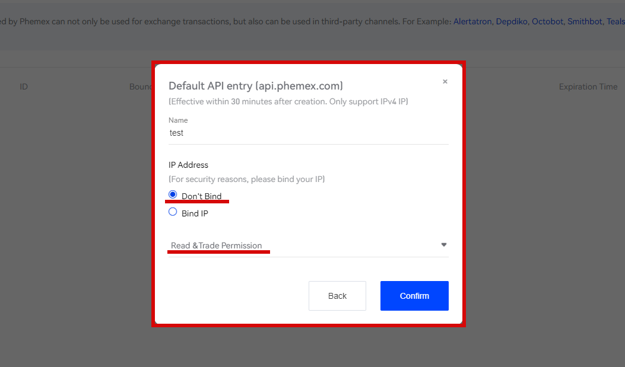Open the Depdiko link
The width and height of the screenshot is (625, 367).
pyautogui.click(x=512, y=21)
